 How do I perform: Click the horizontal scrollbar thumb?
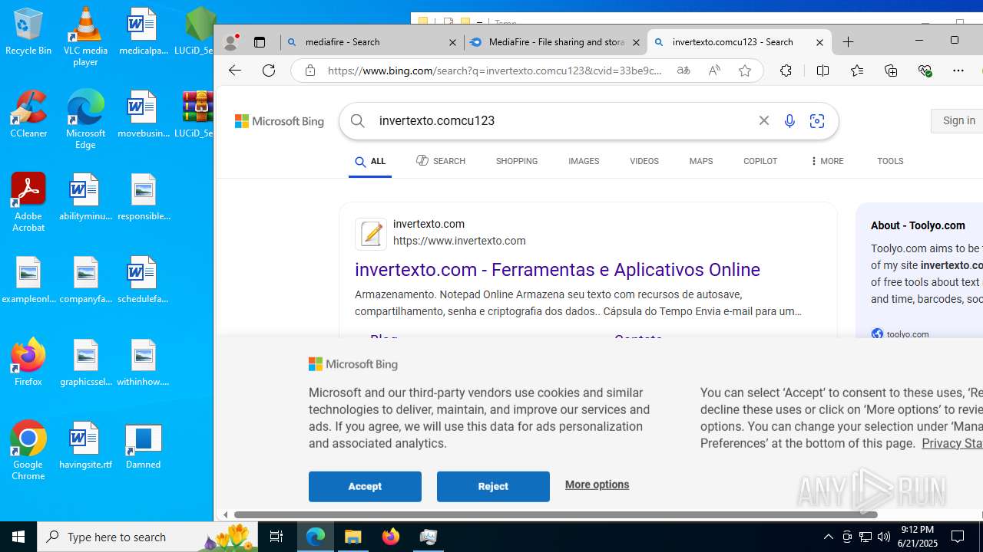(556, 514)
